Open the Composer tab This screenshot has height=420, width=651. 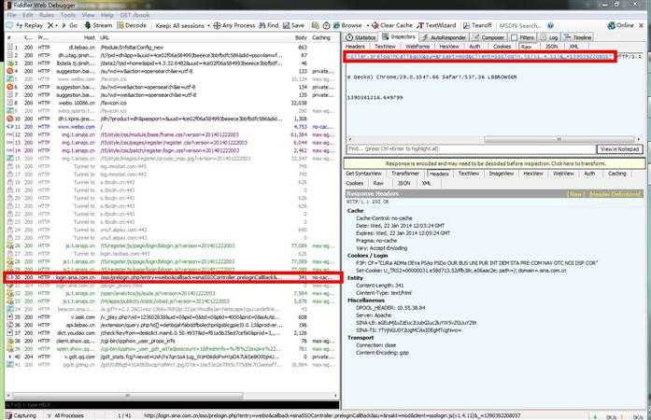point(488,37)
